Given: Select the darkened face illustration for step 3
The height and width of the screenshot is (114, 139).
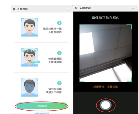Looking at the screenshot, I should coord(29,87).
